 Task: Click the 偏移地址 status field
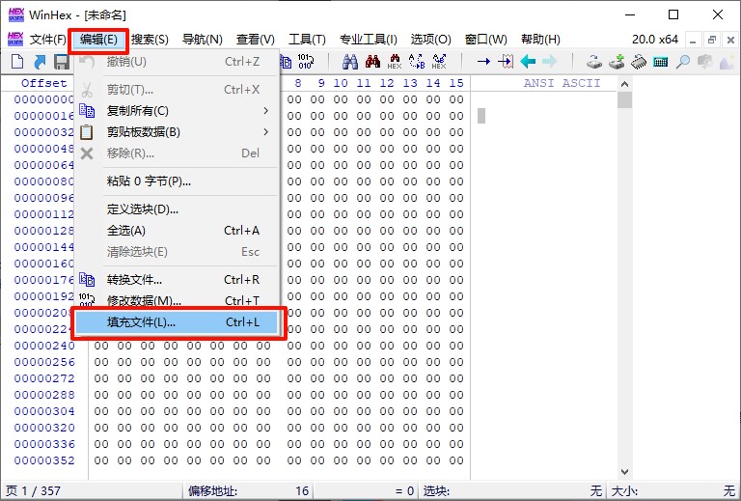tap(248, 491)
